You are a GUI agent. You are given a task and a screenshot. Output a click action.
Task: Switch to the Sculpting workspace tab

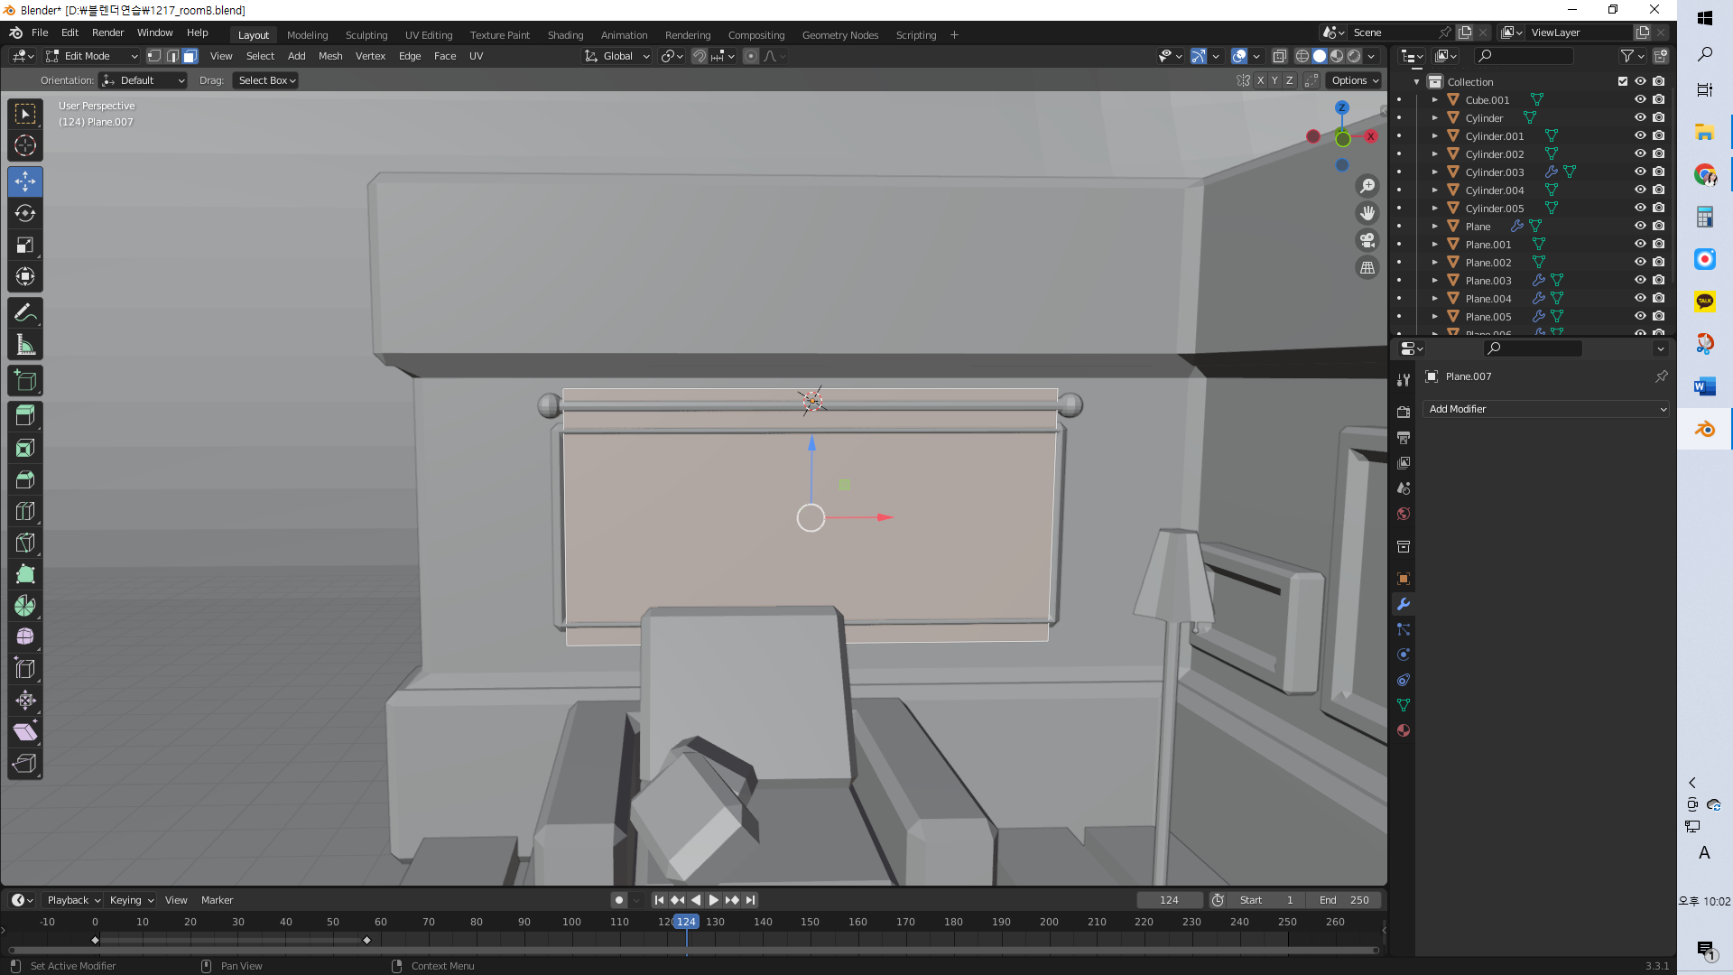point(366,35)
